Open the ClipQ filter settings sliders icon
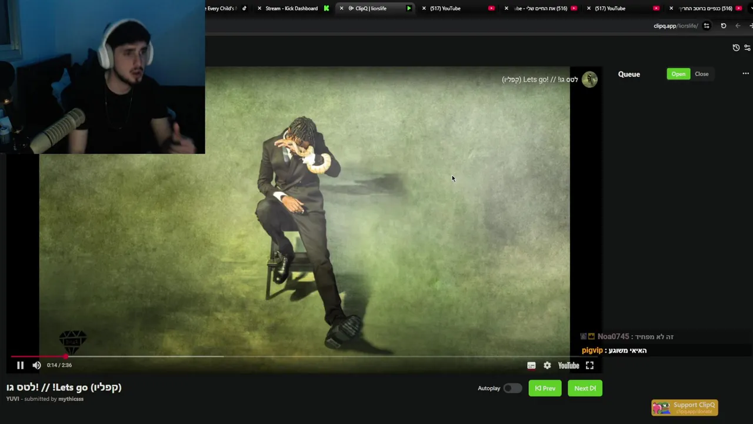The height and width of the screenshot is (424, 753). click(748, 48)
